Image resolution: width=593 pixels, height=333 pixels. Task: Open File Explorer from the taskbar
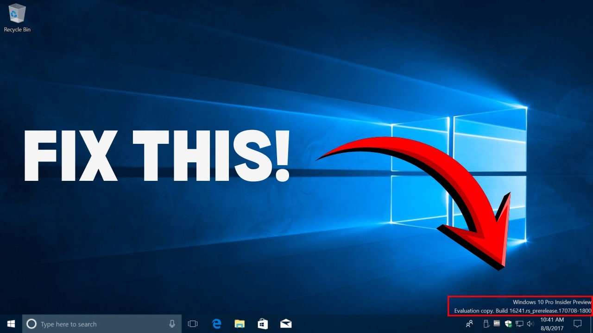click(240, 324)
